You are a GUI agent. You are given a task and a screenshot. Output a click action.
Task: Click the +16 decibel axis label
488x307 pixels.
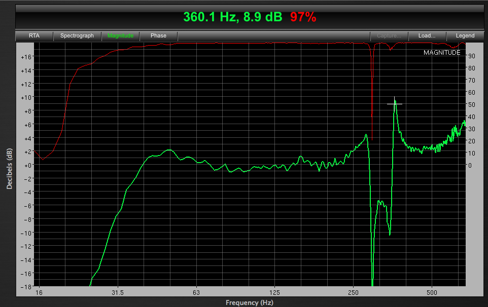pyautogui.click(x=26, y=57)
